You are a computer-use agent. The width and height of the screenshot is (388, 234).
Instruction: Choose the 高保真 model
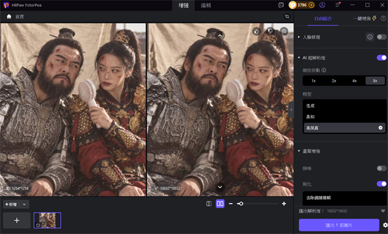tap(344, 128)
